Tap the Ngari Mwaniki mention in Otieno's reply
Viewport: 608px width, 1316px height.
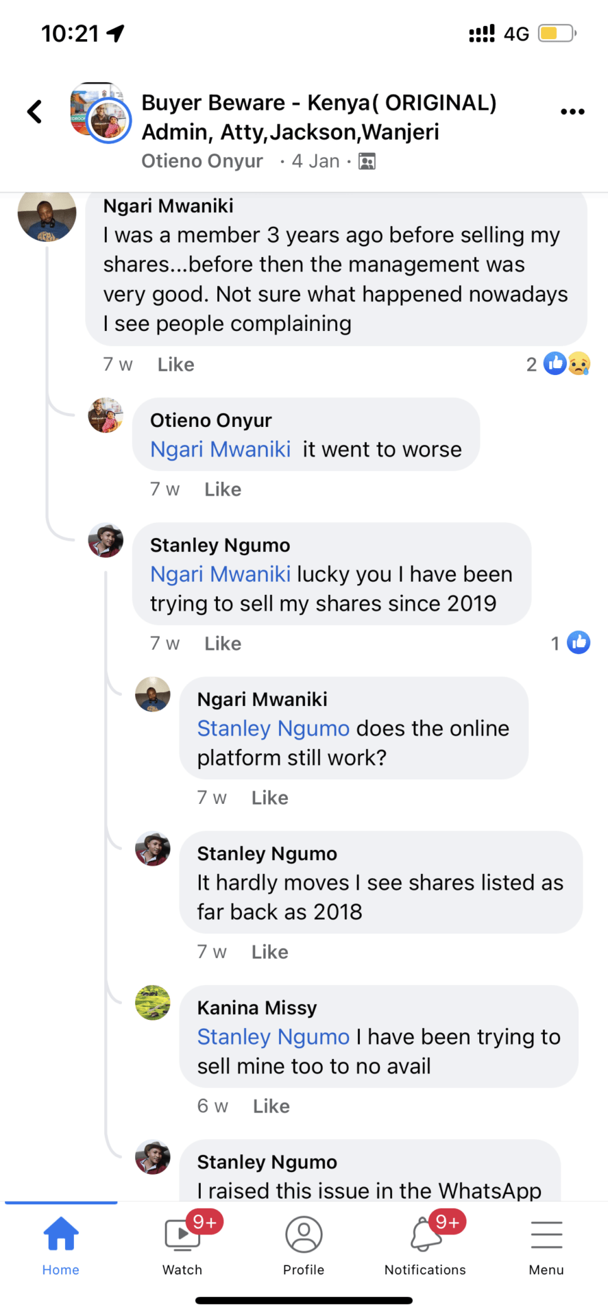220,450
